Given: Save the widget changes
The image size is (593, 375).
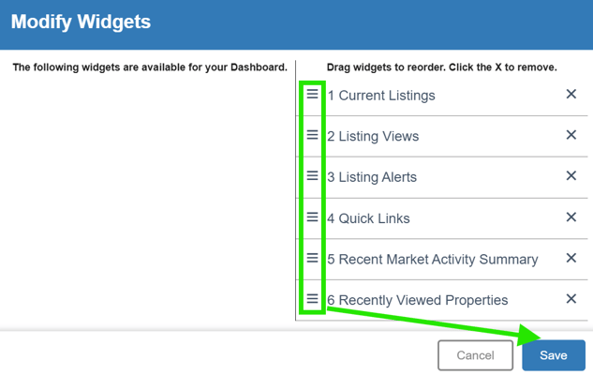Looking at the screenshot, I should click(553, 355).
